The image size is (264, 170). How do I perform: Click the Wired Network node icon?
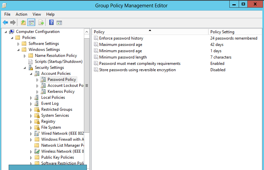click(x=37, y=133)
